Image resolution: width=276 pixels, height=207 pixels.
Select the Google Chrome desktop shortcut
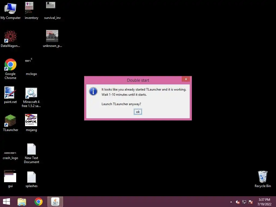pos(11,69)
